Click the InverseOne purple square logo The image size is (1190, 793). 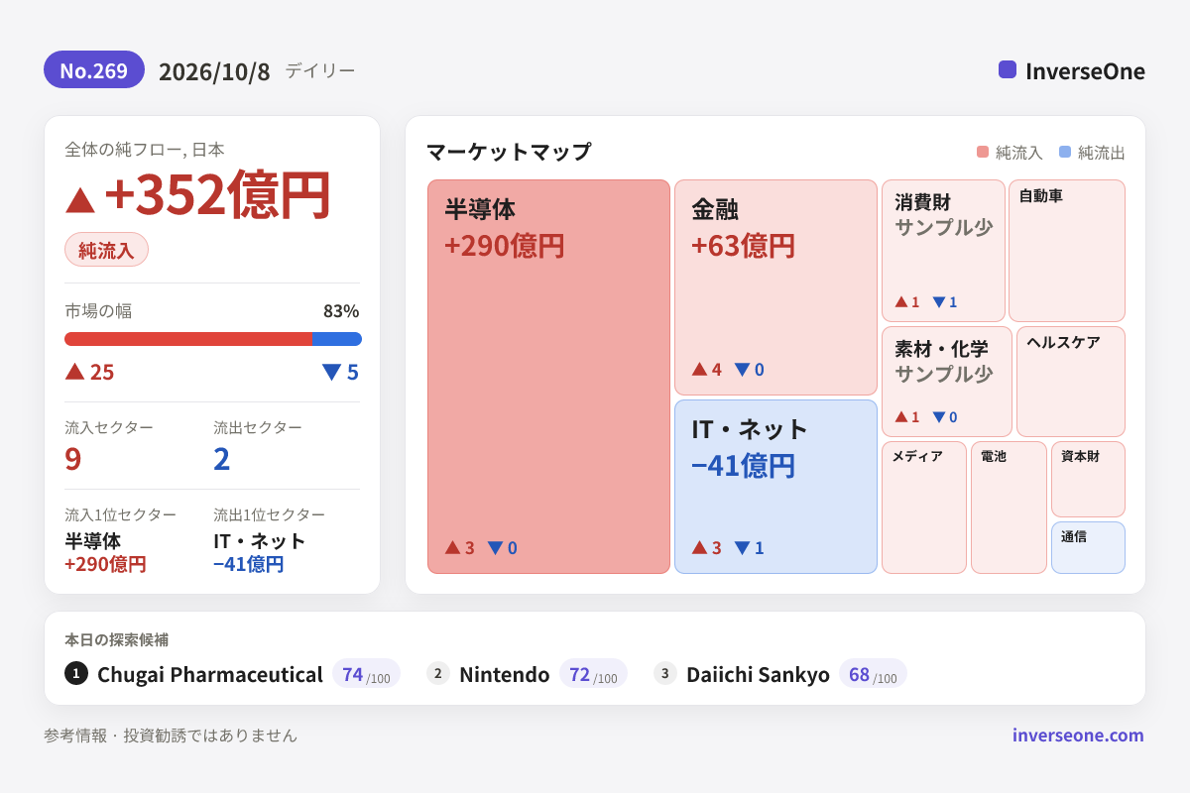pos(1008,69)
